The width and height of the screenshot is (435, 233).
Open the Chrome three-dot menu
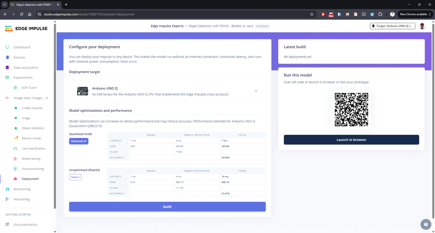pos(430,14)
